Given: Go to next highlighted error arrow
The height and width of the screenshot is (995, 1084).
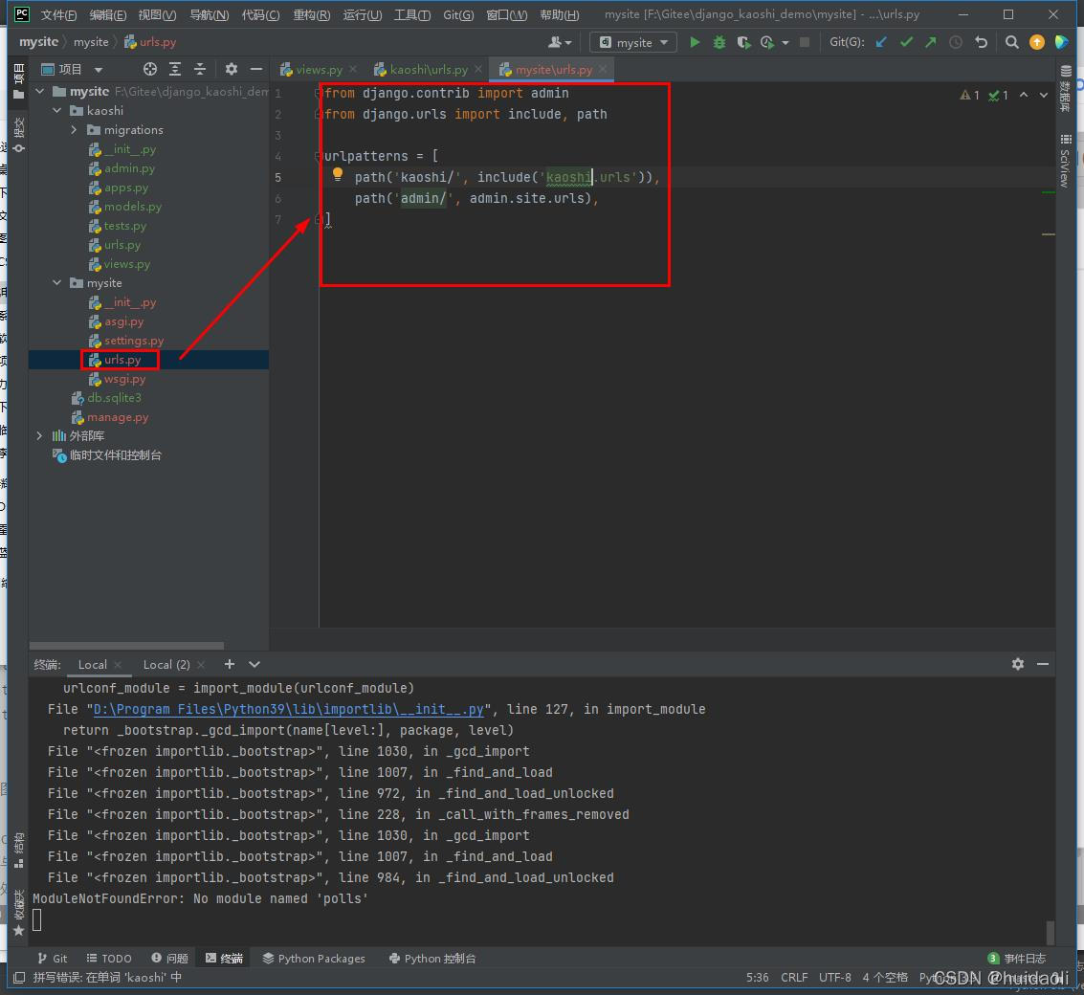Looking at the screenshot, I should coord(1043,95).
